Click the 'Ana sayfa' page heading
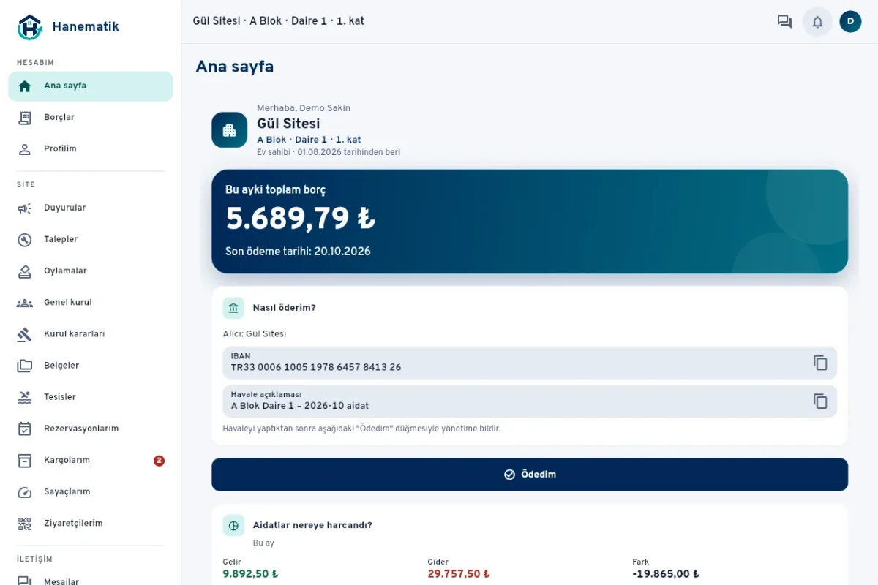The image size is (878, 585). (x=235, y=67)
